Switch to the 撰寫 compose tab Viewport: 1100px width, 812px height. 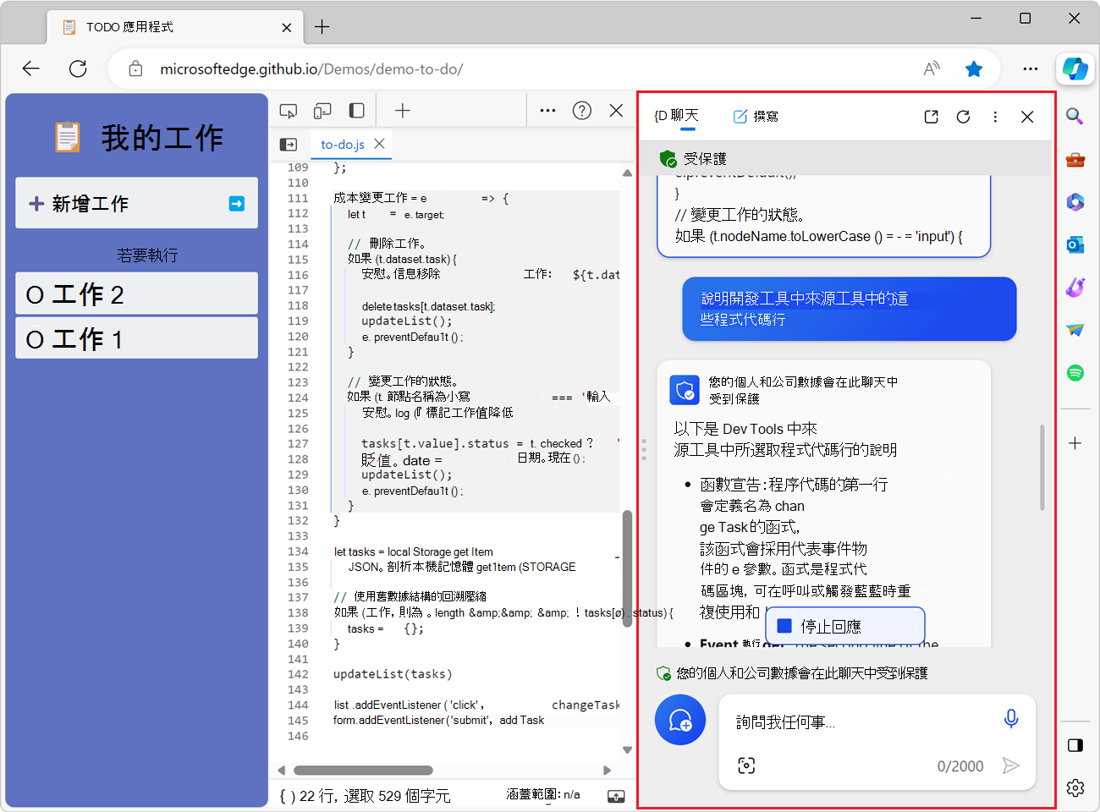pos(756,116)
